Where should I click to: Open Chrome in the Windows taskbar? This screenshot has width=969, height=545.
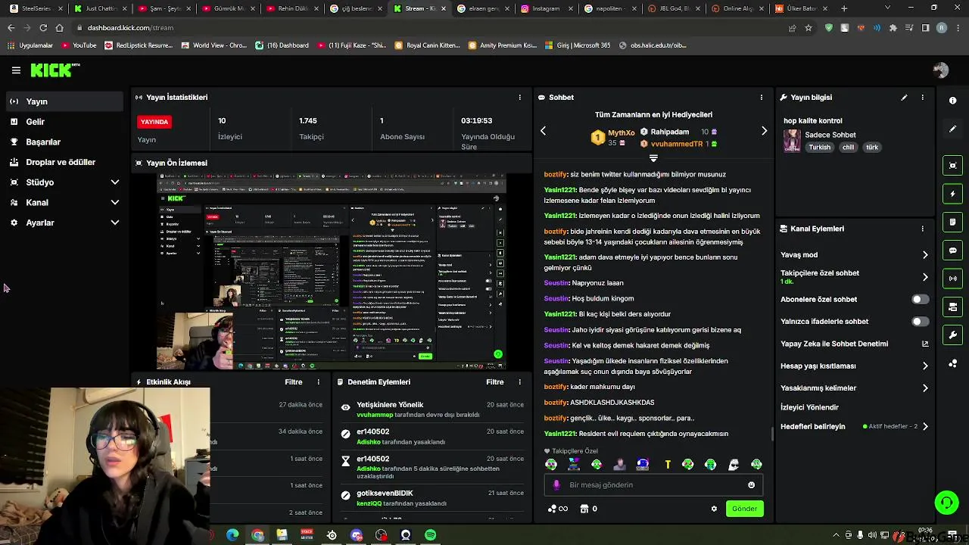[x=257, y=535]
